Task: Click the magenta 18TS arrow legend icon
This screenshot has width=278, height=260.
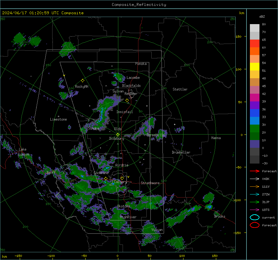Action: pos(255,210)
